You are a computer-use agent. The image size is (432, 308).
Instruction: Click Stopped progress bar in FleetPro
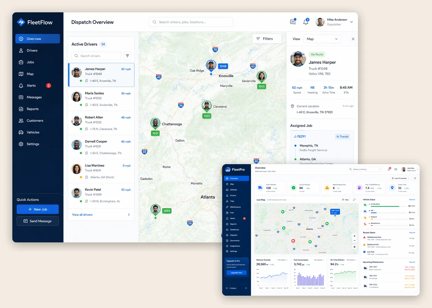point(388,219)
